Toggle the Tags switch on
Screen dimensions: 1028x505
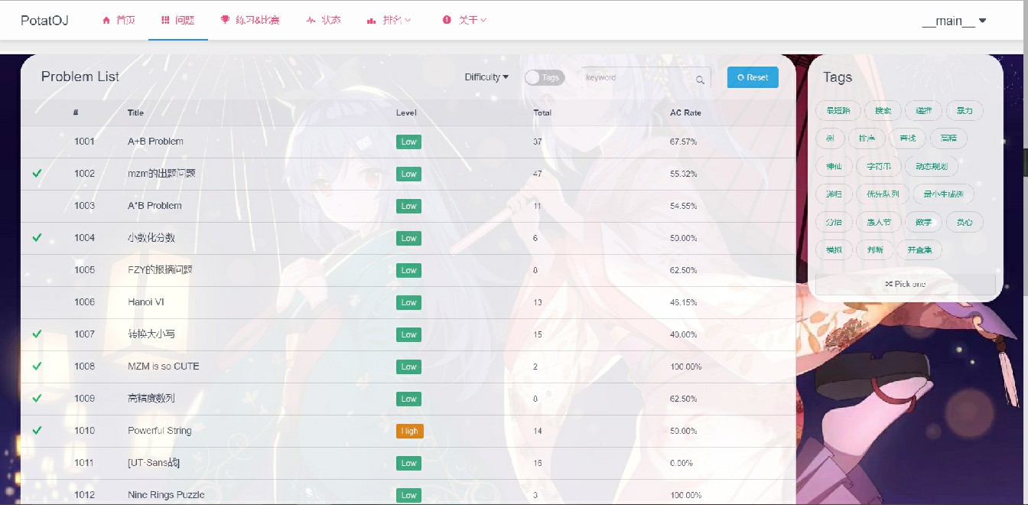545,77
